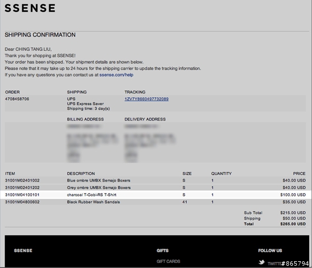Select item code 31001M02401002

[22, 180]
